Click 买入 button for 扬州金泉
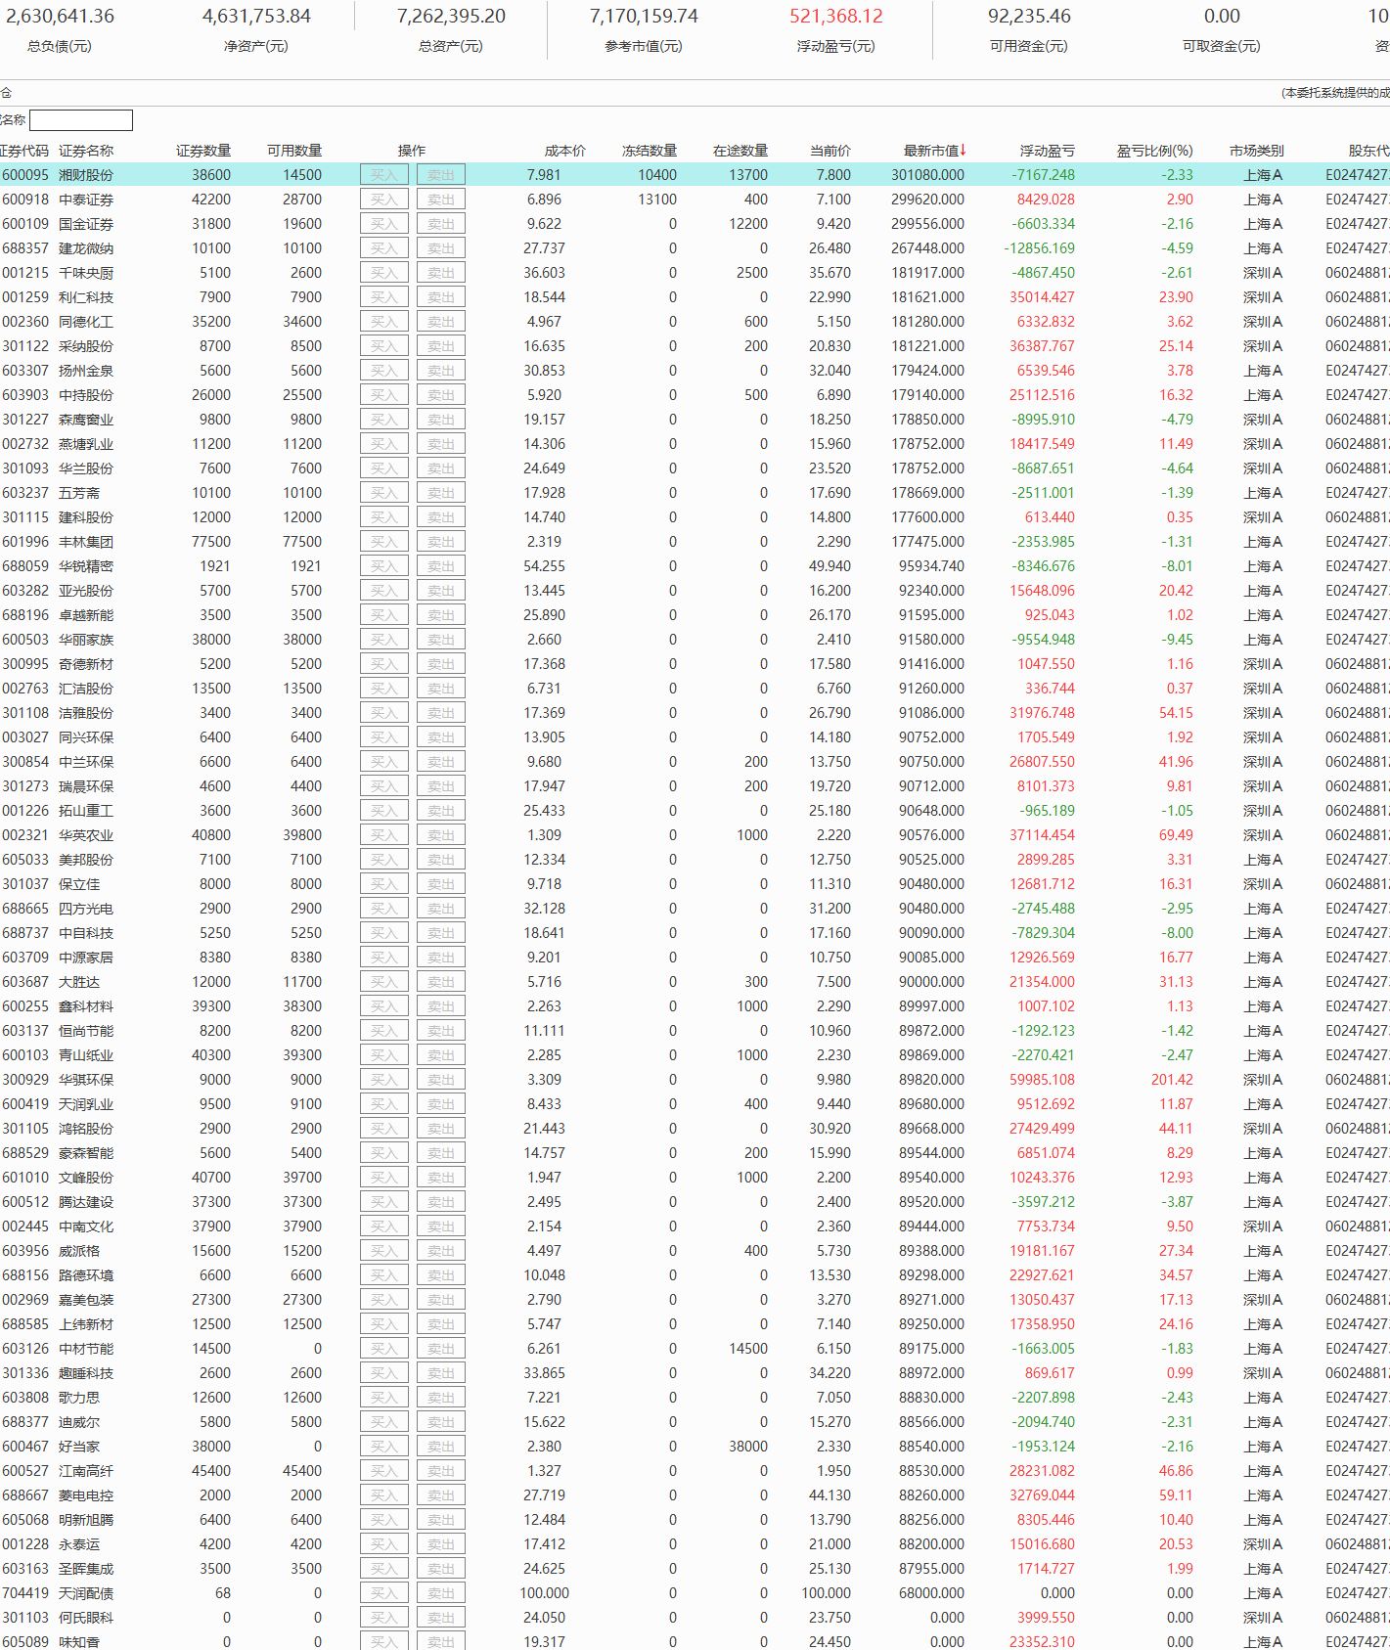 point(384,371)
